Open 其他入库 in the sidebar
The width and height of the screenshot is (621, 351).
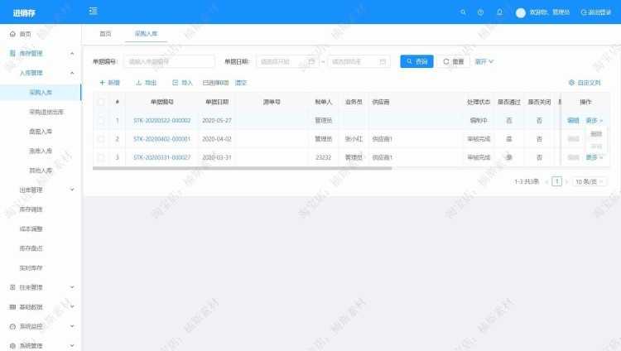[41, 171]
